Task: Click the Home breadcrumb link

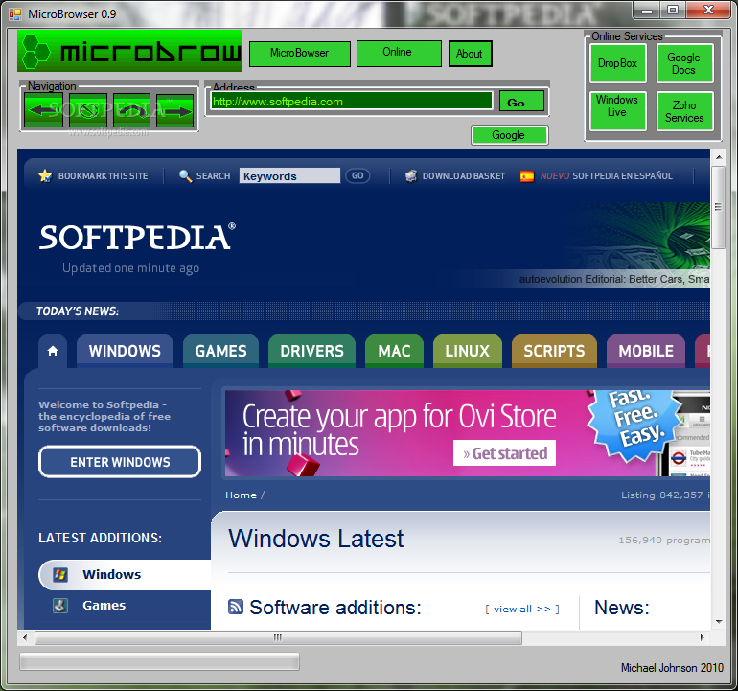Action: [x=241, y=495]
